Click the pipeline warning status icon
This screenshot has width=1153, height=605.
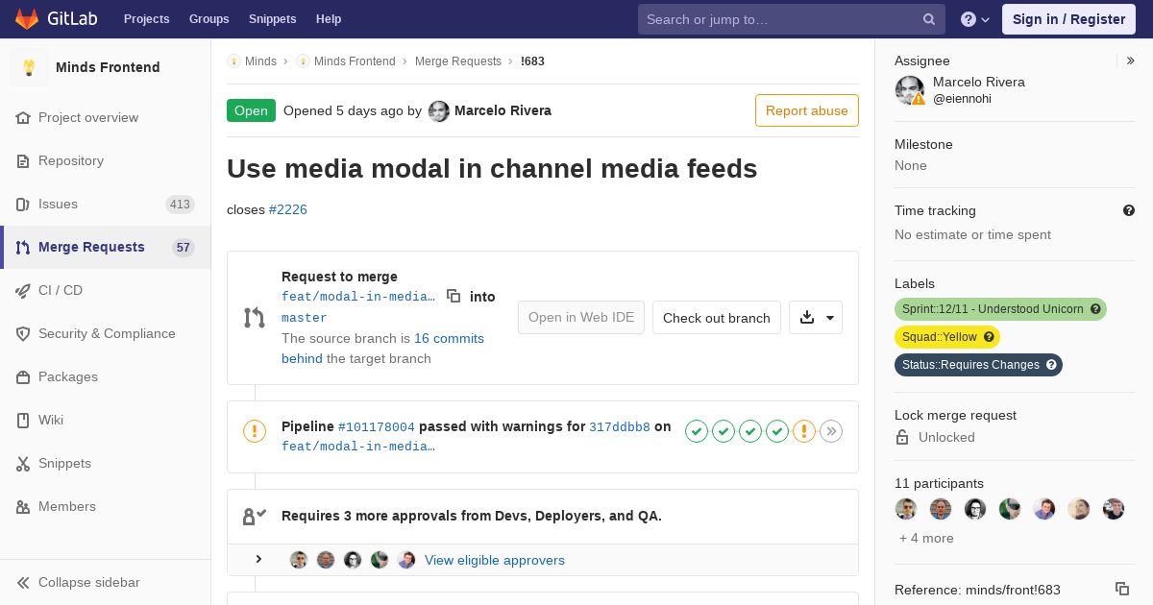[x=255, y=431]
